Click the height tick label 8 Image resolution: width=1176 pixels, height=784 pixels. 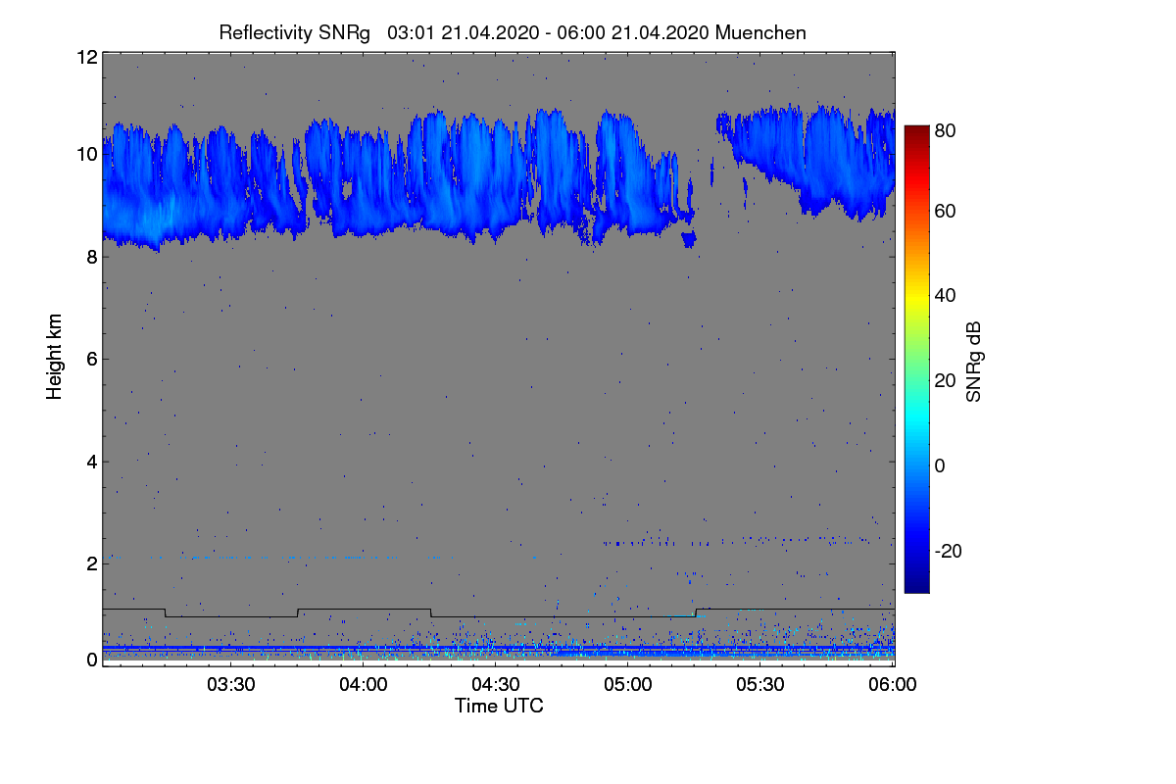click(x=91, y=257)
